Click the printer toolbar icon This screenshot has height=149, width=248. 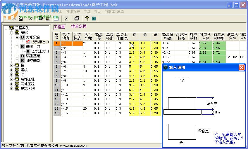[x=77, y=19]
